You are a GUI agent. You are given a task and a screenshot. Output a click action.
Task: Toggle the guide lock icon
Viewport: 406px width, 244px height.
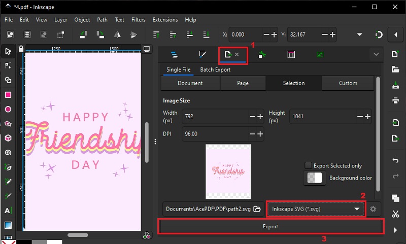21,49
